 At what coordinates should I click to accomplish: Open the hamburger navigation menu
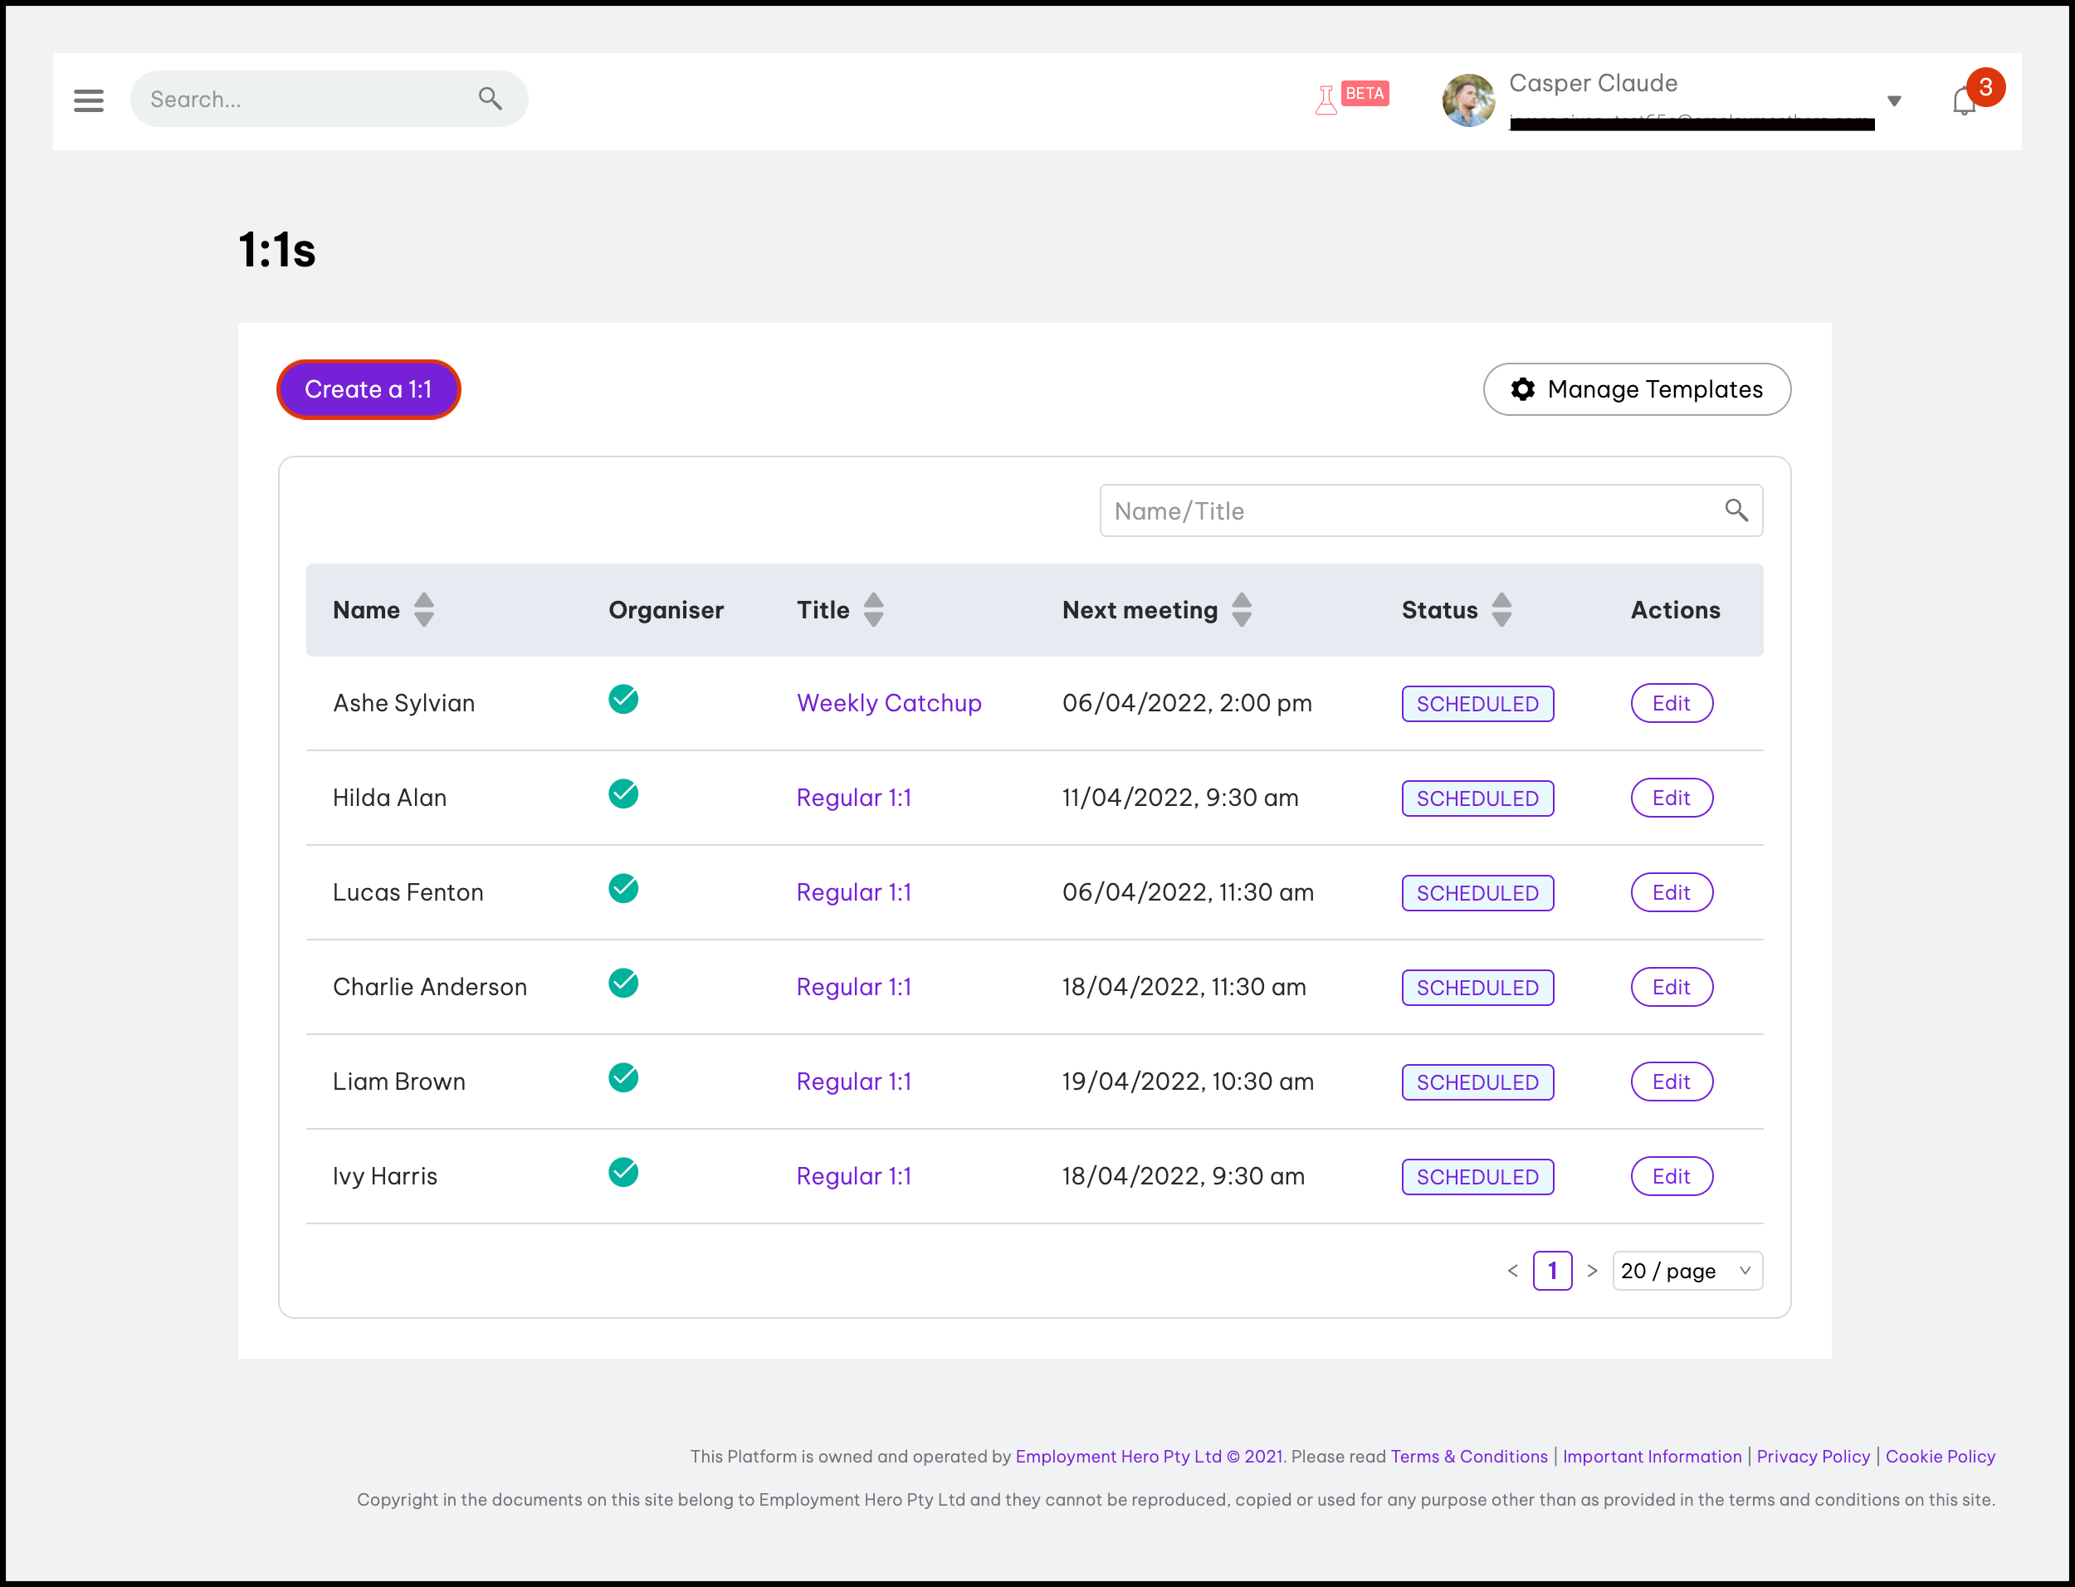pos(89,100)
